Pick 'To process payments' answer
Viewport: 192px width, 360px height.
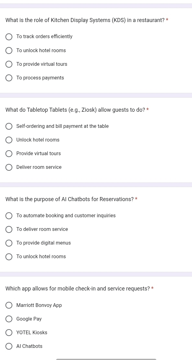[9, 78]
